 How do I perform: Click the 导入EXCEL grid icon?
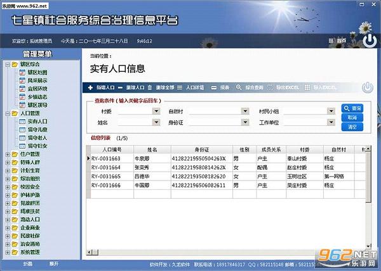(307, 87)
